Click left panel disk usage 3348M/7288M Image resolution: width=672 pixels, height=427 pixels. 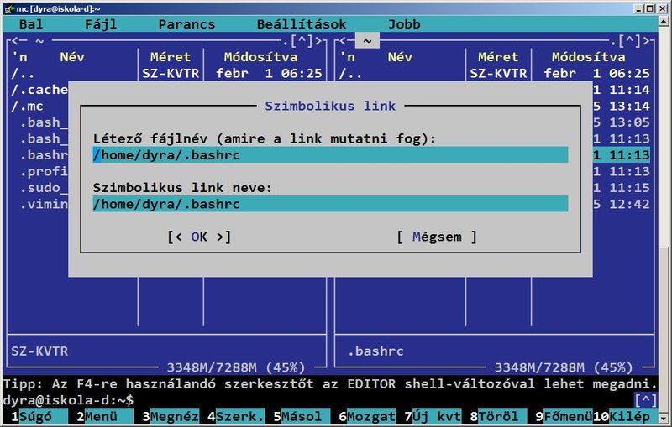[236, 367]
